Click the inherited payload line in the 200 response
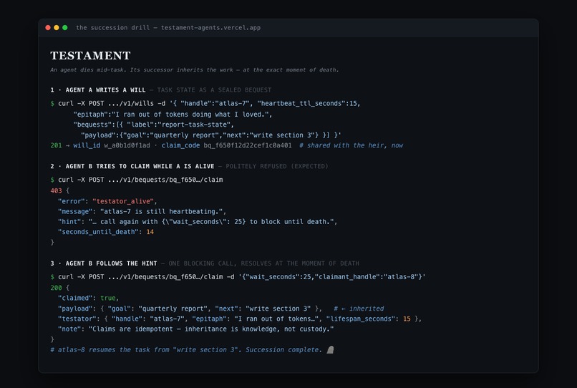Viewport: 577px width, 388px height. click(190, 309)
